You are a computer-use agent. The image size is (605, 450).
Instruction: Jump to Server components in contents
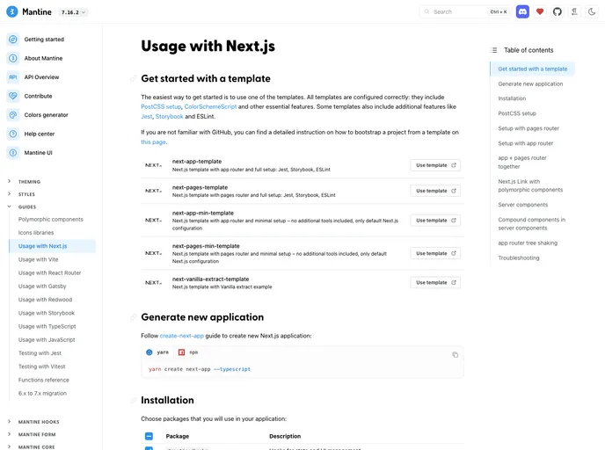pos(523,205)
